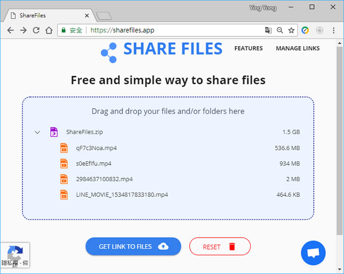Click the '安全' secure label

pos(76,30)
